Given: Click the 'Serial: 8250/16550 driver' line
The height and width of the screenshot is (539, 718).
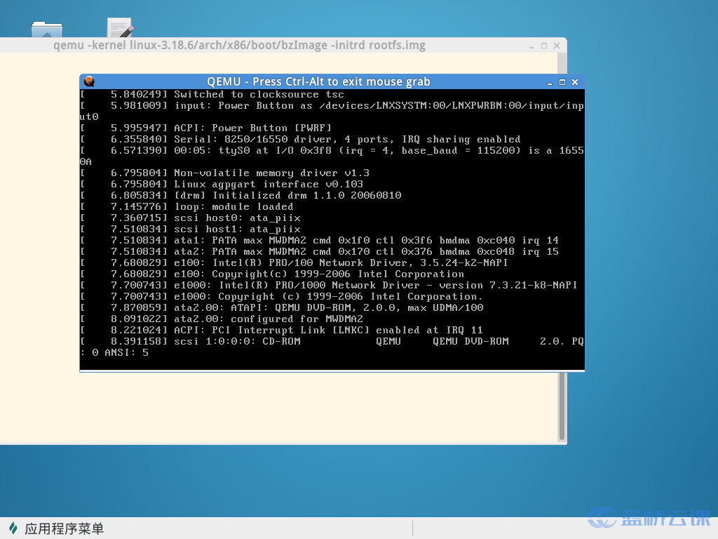Looking at the screenshot, I should pyautogui.click(x=300, y=140).
